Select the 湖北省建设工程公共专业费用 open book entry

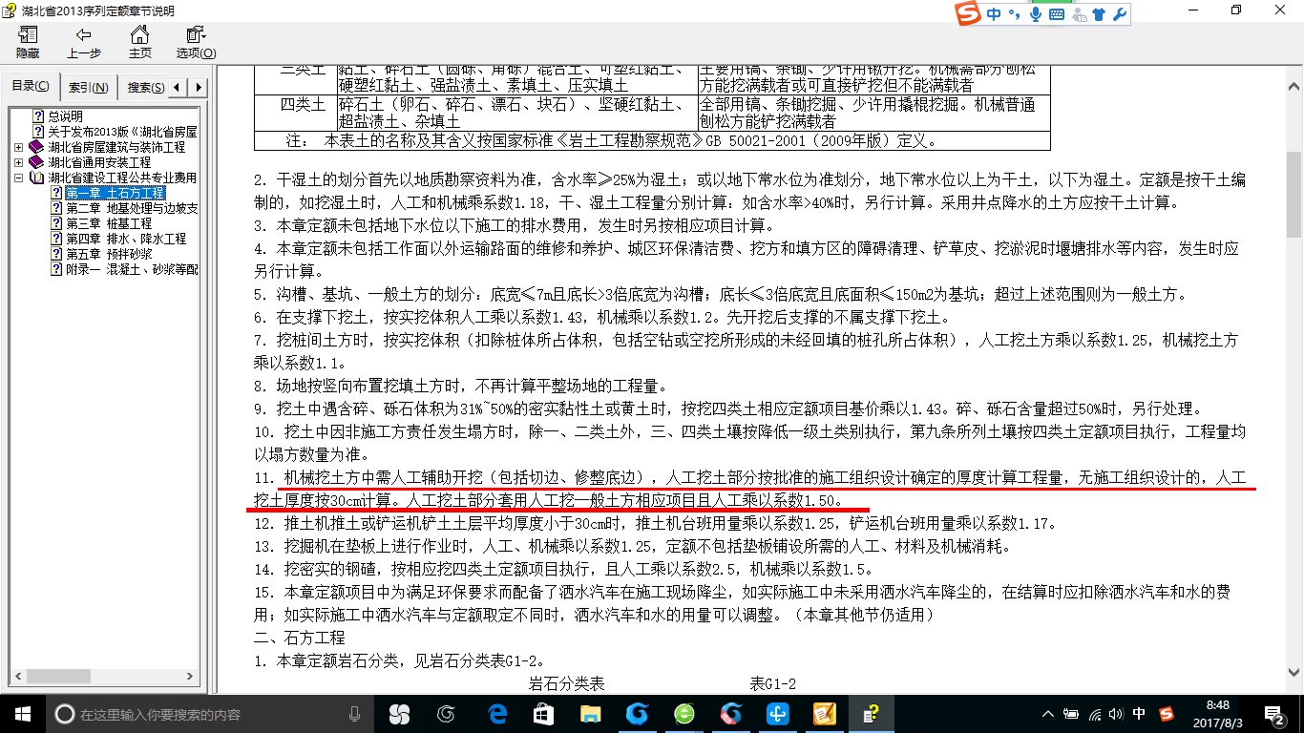[122, 178]
